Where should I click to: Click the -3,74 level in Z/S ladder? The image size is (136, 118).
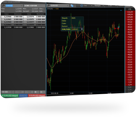point(130,85)
